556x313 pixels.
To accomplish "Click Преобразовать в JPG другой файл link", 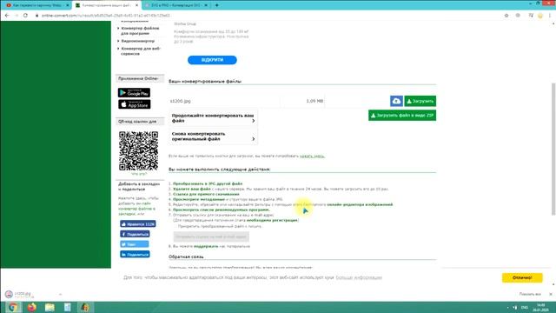I will click(x=208, y=183).
